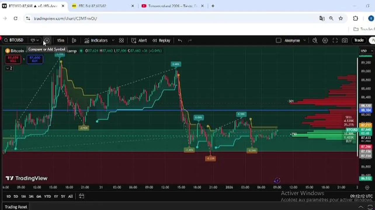Open the Quick Search icon
This screenshot has width=375, height=210.
315,40
